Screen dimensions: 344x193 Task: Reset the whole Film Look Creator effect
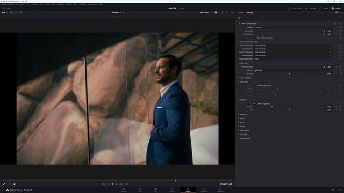340,24
